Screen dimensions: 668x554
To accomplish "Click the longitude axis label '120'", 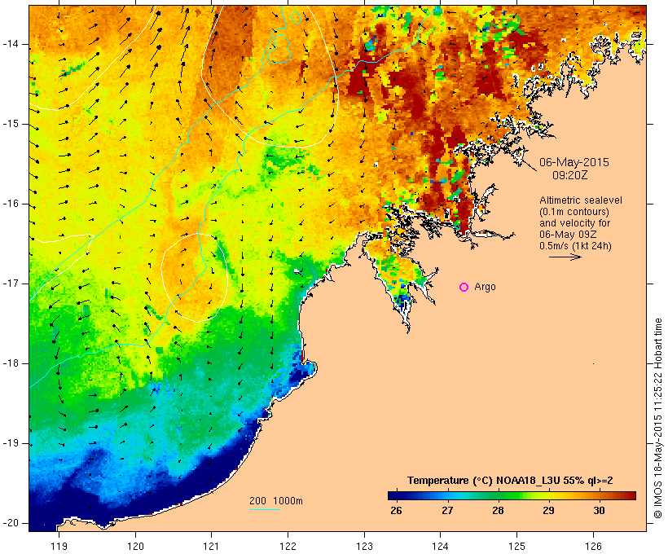I will pyautogui.click(x=135, y=546).
